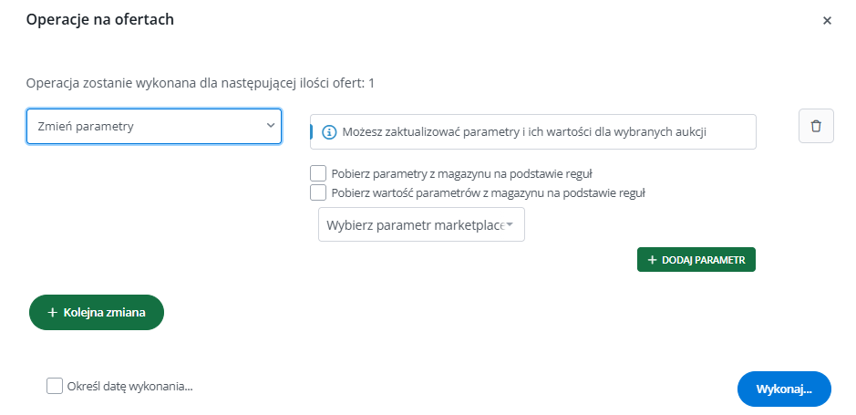The width and height of the screenshot is (856, 415).
Task: Click the info icon in the hint box
Action: point(329,131)
